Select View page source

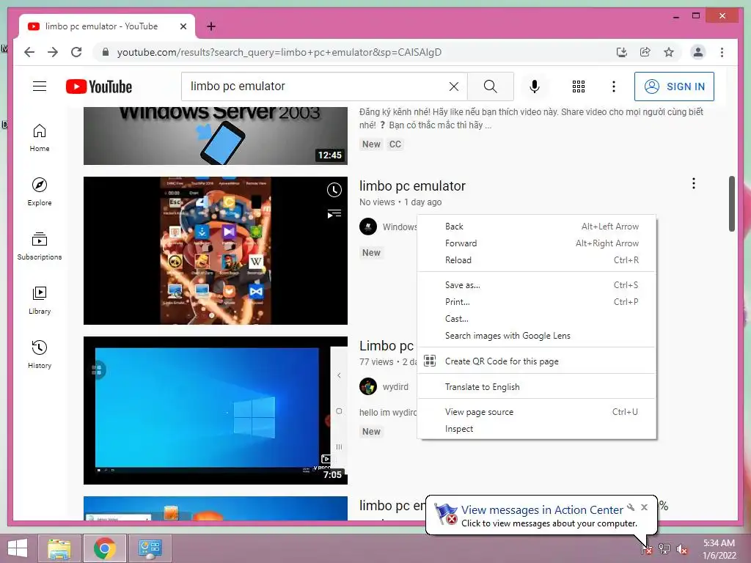pos(536,412)
